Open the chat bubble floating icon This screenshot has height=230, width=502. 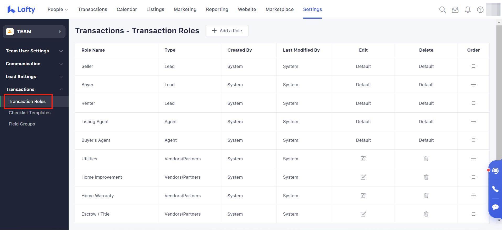pyautogui.click(x=495, y=207)
